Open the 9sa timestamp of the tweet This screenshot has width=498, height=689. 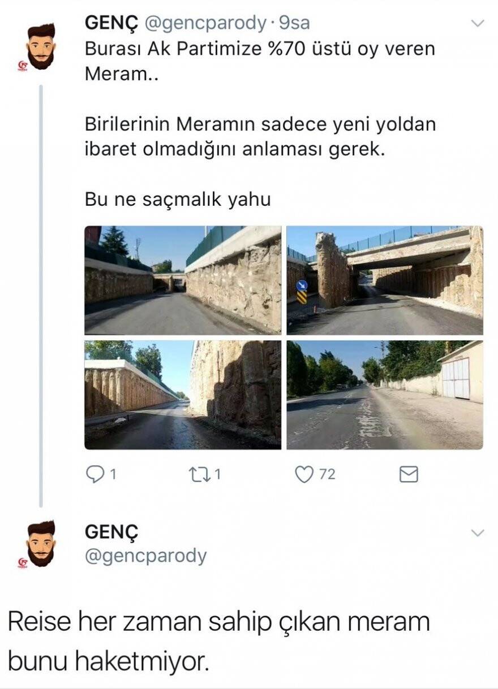[x=295, y=23]
